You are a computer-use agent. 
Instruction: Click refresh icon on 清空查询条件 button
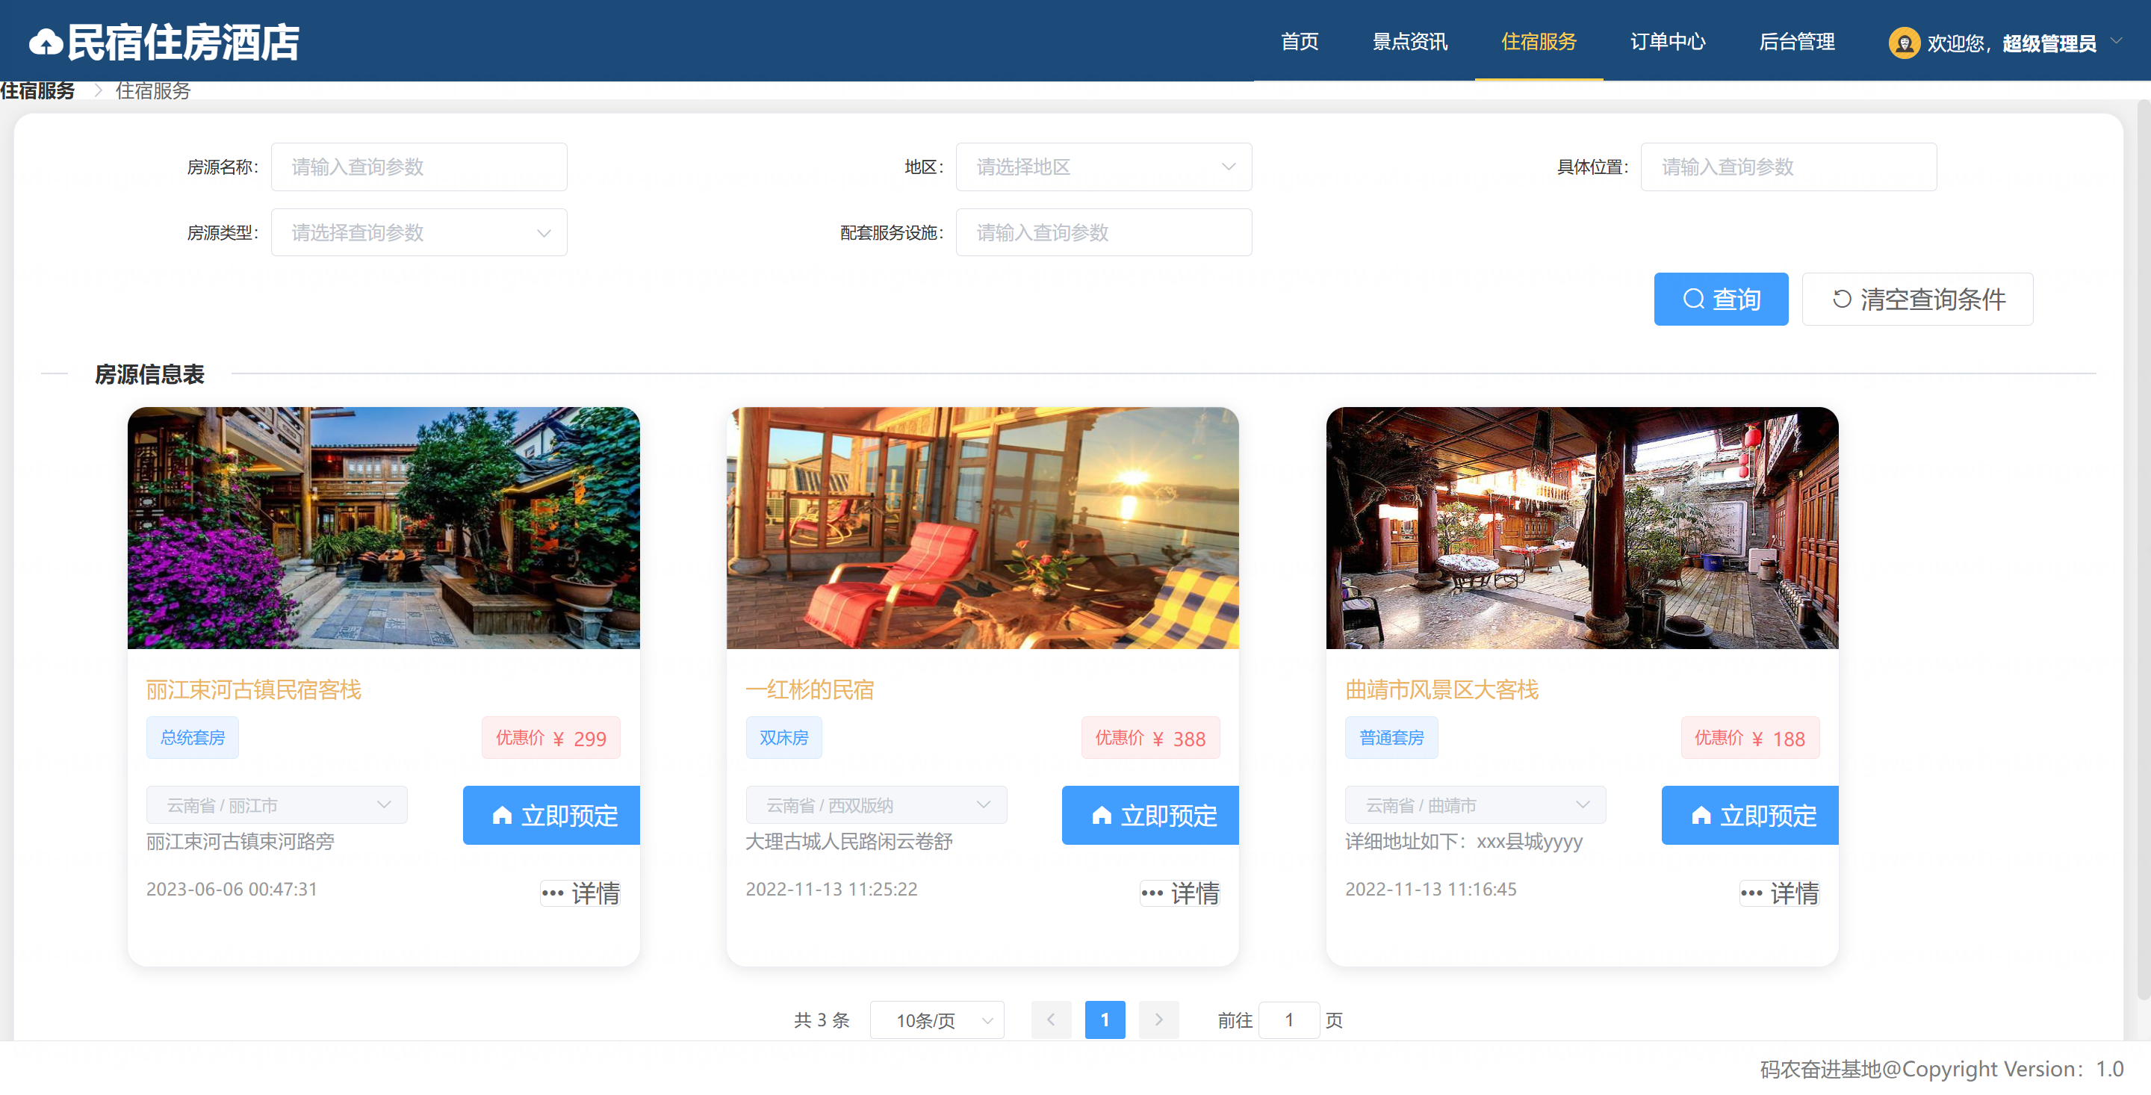(x=1841, y=299)
